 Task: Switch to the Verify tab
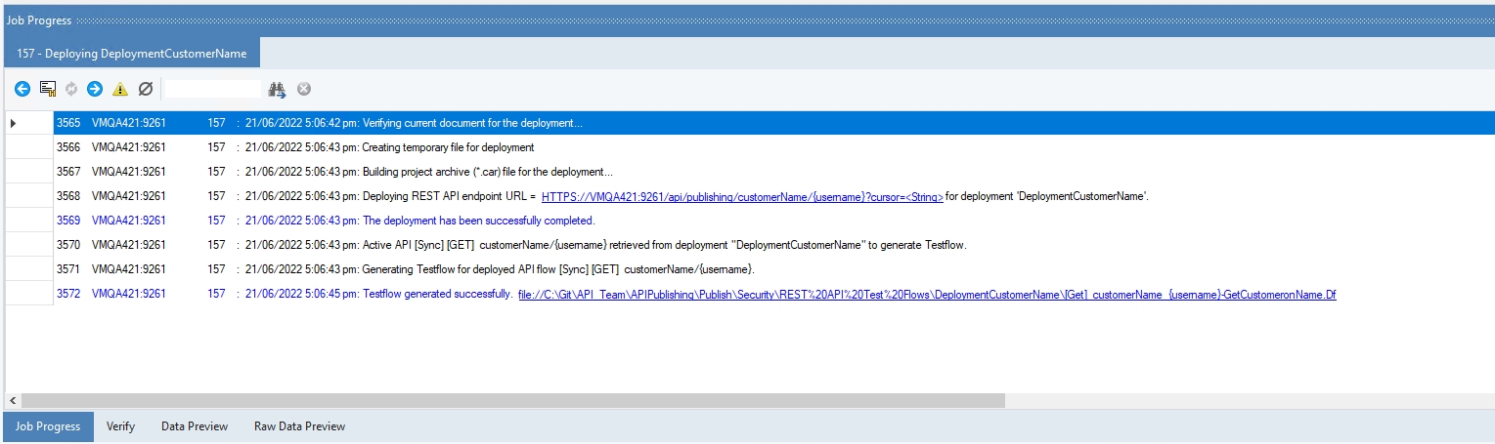coord(120,426)
